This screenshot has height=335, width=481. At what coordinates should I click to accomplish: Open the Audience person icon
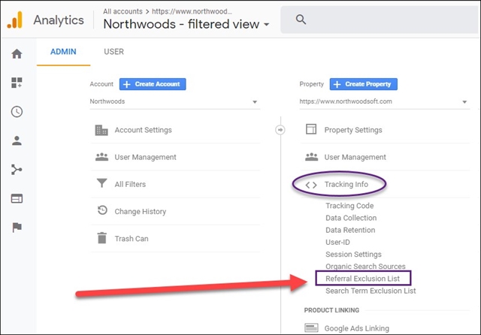tap(17, 140)
